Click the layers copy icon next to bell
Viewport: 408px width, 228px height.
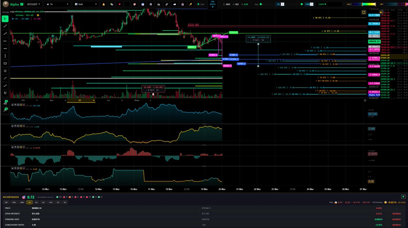[112, 4]
